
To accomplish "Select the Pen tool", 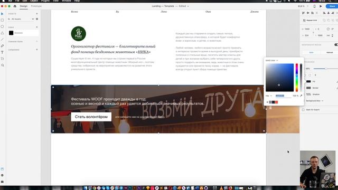I will [2, 46].
